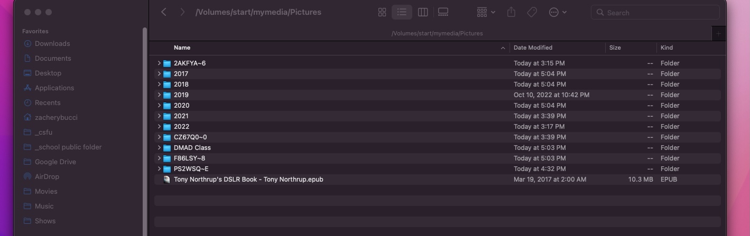Click the Edit Tags icon
The width and height of the screenshot is (750, 236).
tap(532, 12)
